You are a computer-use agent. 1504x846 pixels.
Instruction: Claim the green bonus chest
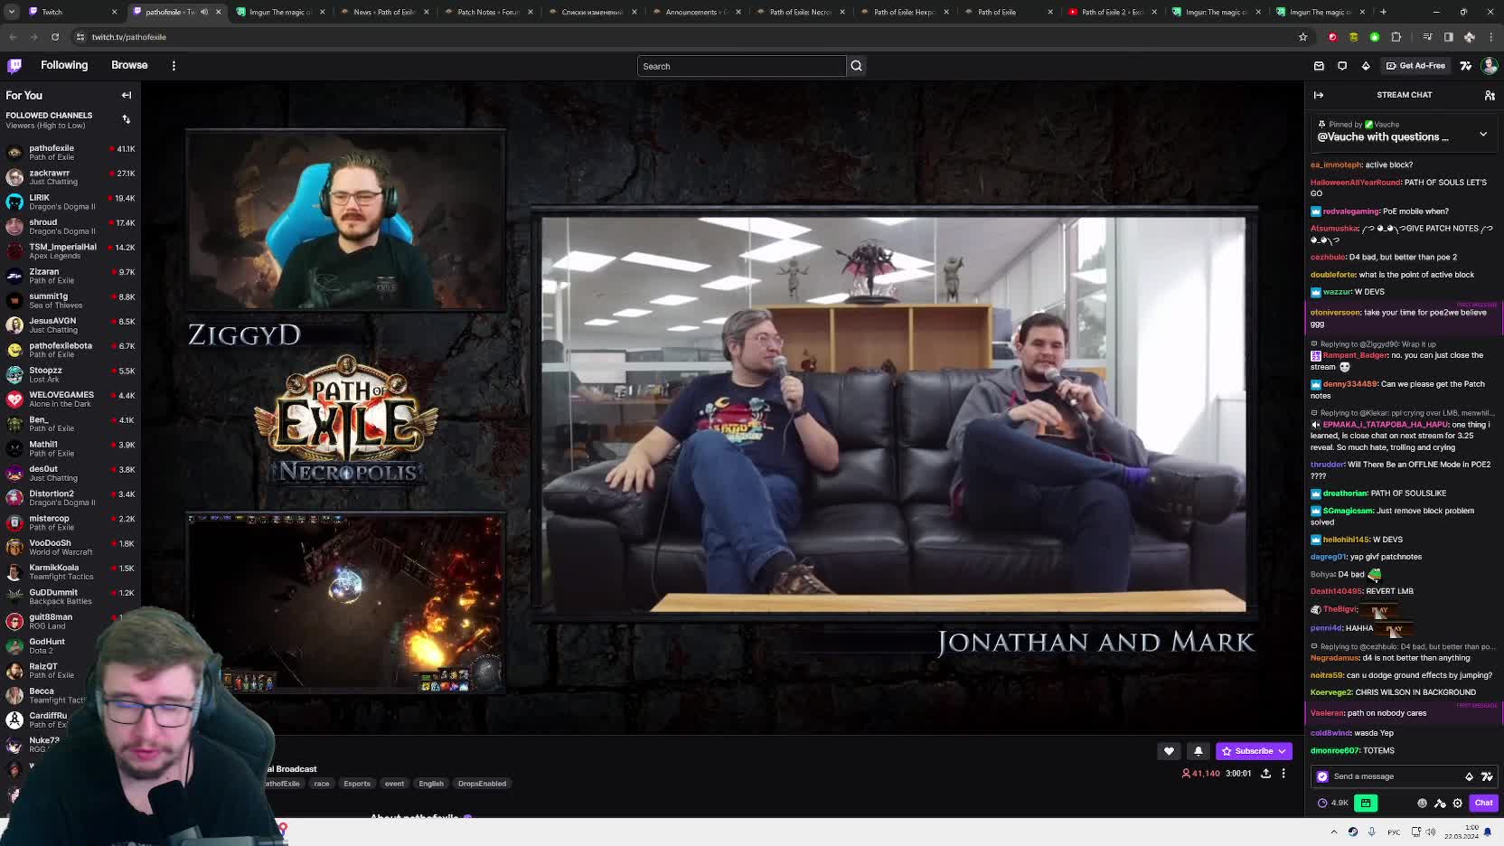pyautogui.click(x=1366, y=803)
